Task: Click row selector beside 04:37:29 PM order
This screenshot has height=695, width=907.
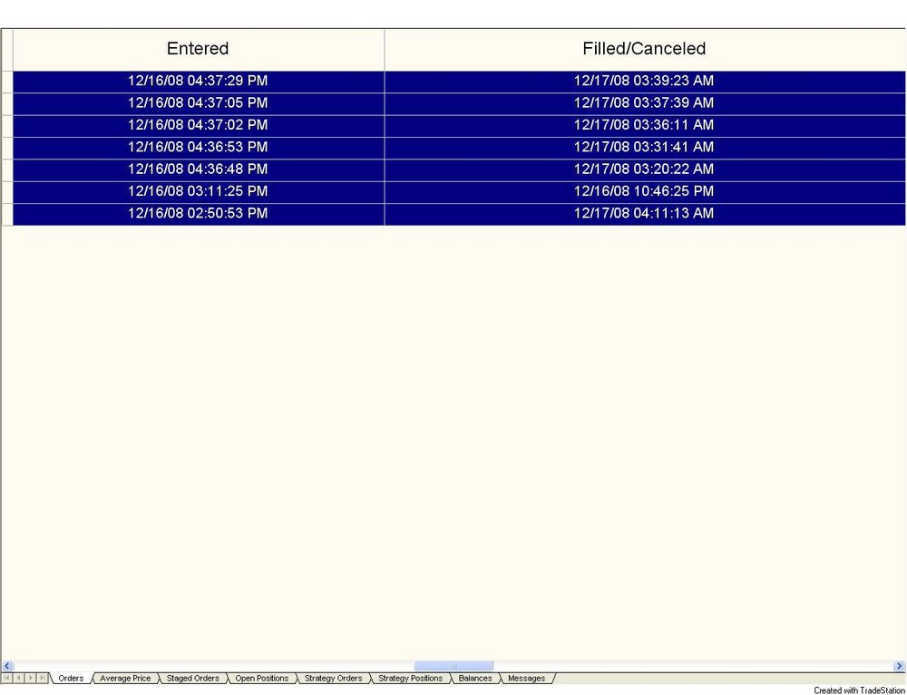Action: (x=7, y=82)
